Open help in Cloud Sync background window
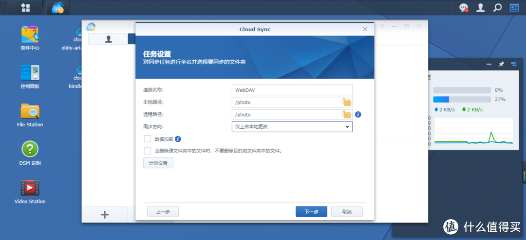The image size is (526, 240). (382, 26)
